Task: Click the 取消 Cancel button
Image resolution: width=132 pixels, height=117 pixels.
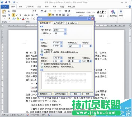Action: [x=88, y=94]
